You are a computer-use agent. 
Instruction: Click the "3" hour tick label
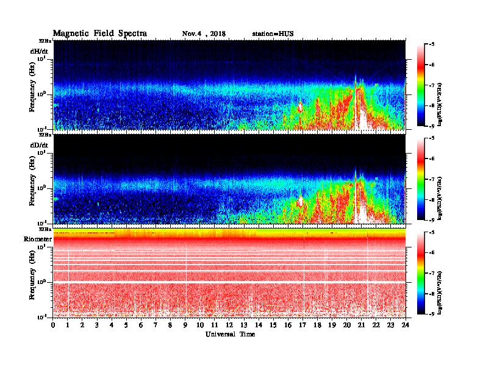pyautogui.click(x=97, y=325)
